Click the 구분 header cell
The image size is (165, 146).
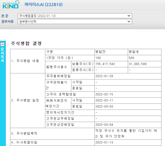(50, 52)
